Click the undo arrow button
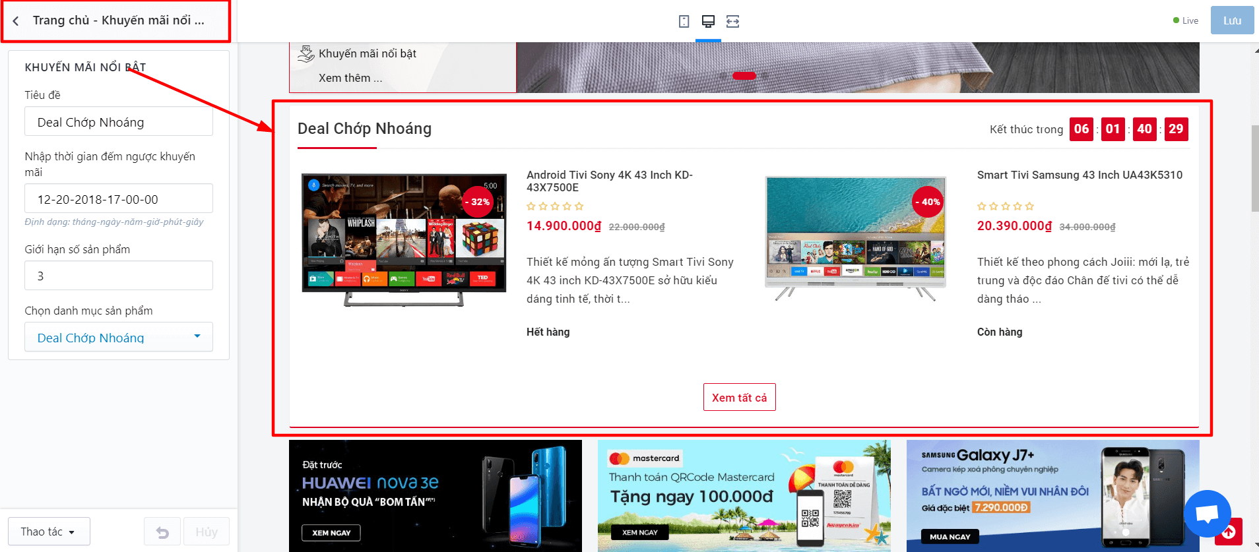1259x552 pixels. click(162, 532)
